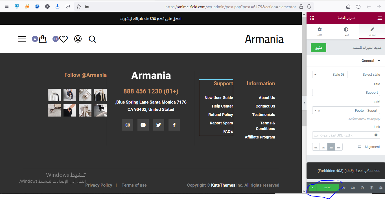Open the site hamburger menu in header

[x=22, y=39]
